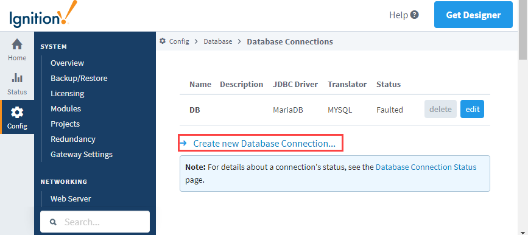Click the magnifier icon in search box
Image resolution: width=528 pixels, height=235 pixels.
[53, 222]
